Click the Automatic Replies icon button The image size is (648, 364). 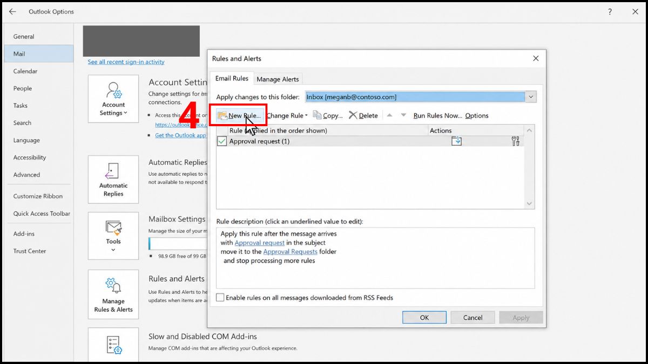(113, 180)
